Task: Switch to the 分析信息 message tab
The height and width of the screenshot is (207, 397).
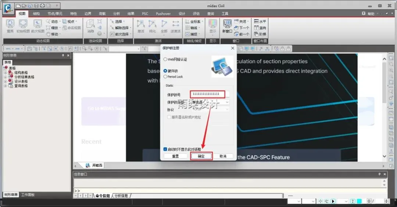Action: click(x=121, y=196)
